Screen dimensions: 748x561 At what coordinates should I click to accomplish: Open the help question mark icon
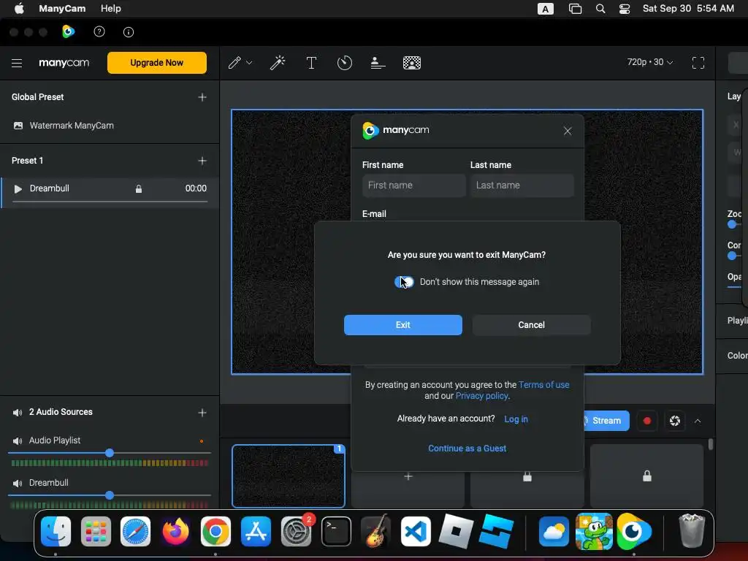point(99,32)
